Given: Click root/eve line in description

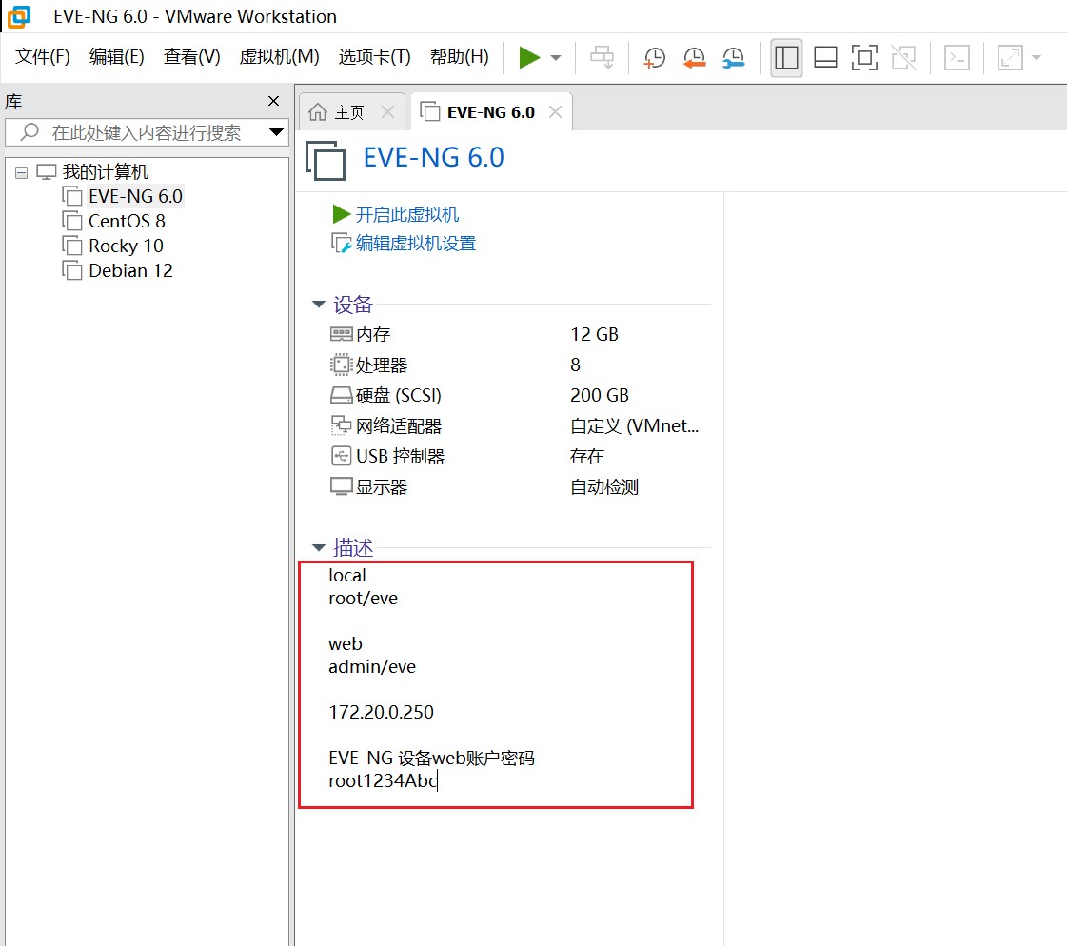Looking at the screenshot, I should (364, 599).
